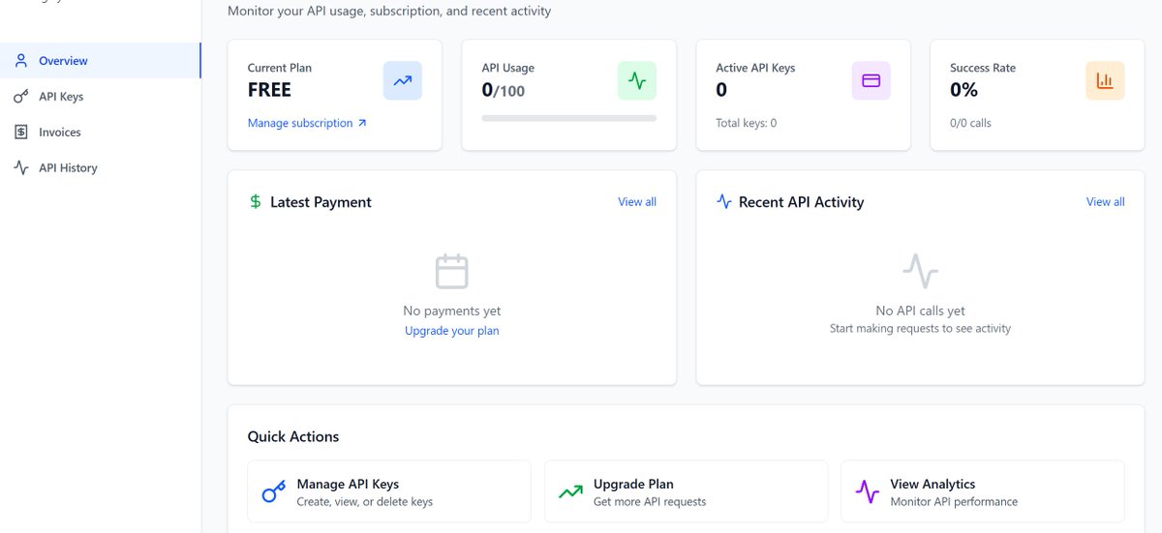Click the Recent API Activity heading
The image size is (1162, 533).
click(x=801, y=202)
